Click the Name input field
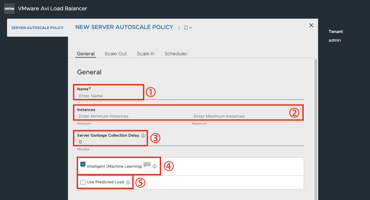This screenshot has height=200, width=370. pos(191,96)
